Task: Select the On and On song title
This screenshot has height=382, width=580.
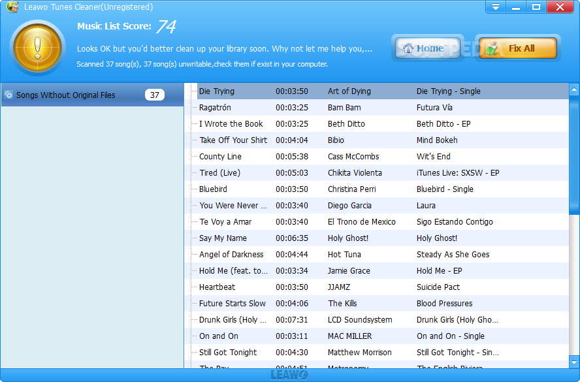Action: tap(219, 336)
